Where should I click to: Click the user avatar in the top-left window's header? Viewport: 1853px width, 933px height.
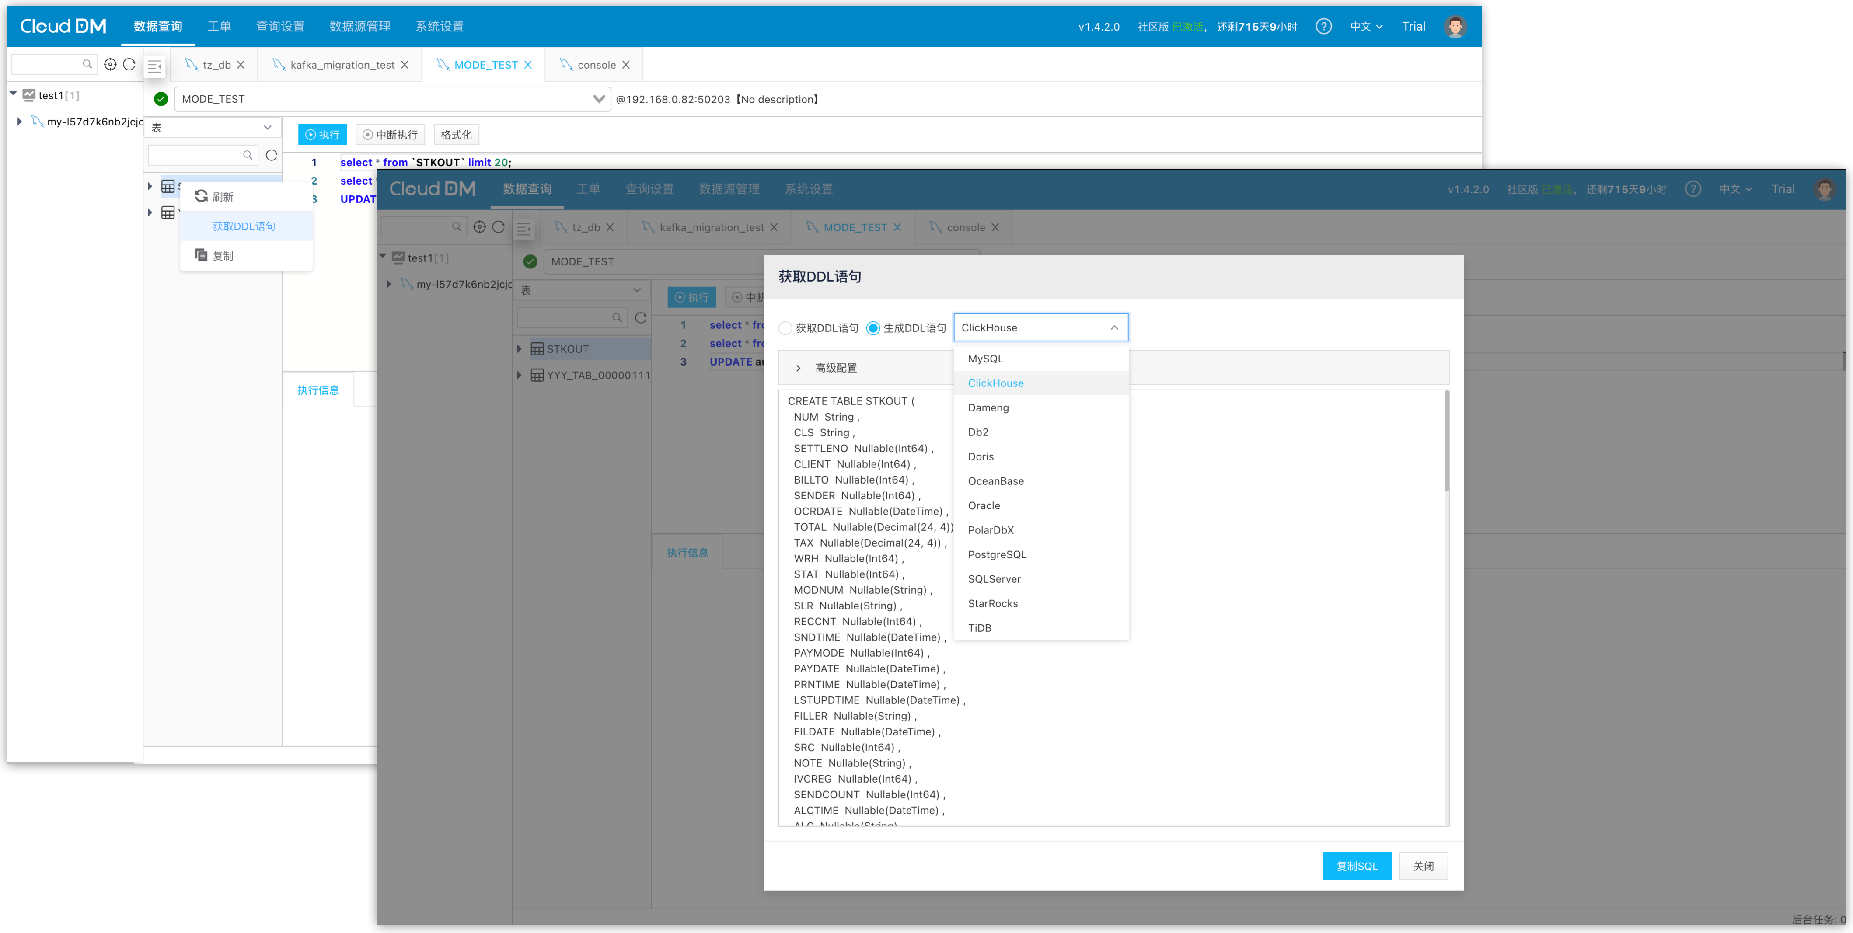point(1455,27)
